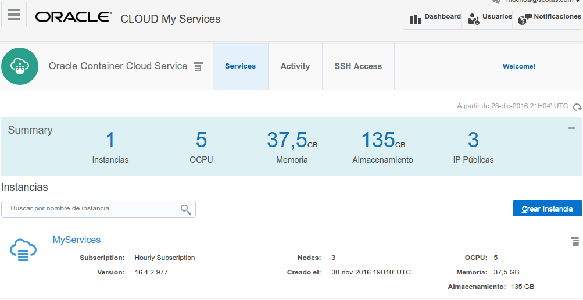Click the Instancias section heading
This screenshot has width=583, height=300.
[24, 187]
